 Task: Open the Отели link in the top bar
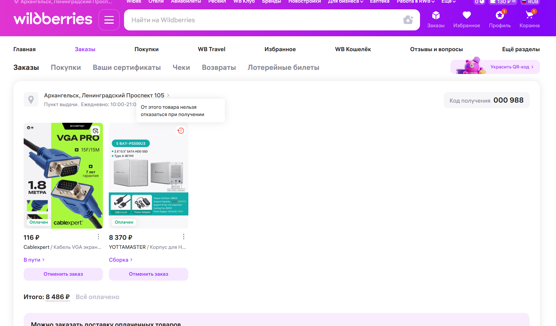point(156,2)
